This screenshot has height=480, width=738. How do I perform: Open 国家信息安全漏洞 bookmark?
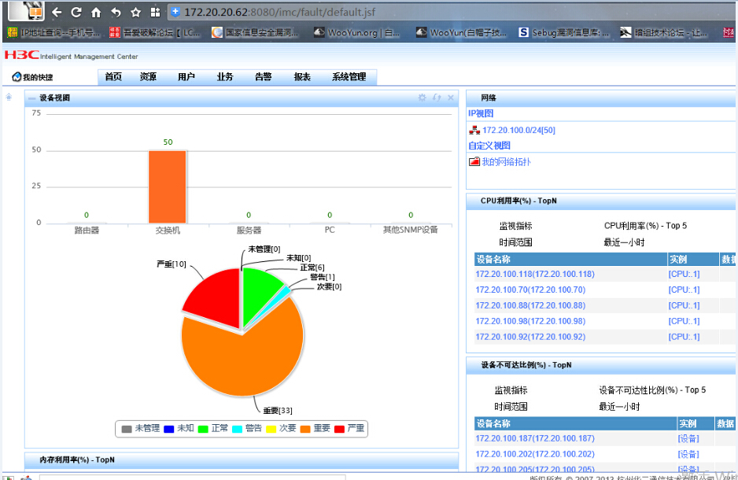[255, 32]
